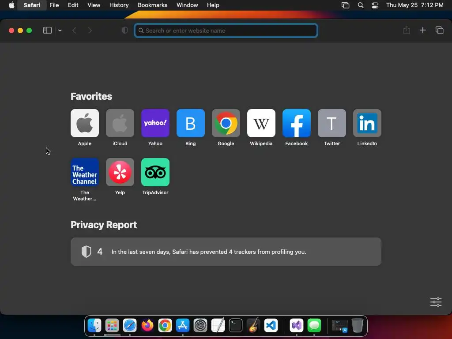
Task: Launch Google Chrome from the Dock
Action: pos(165,326)
